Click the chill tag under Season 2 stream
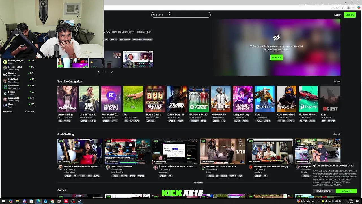 [x=90, y=176]
